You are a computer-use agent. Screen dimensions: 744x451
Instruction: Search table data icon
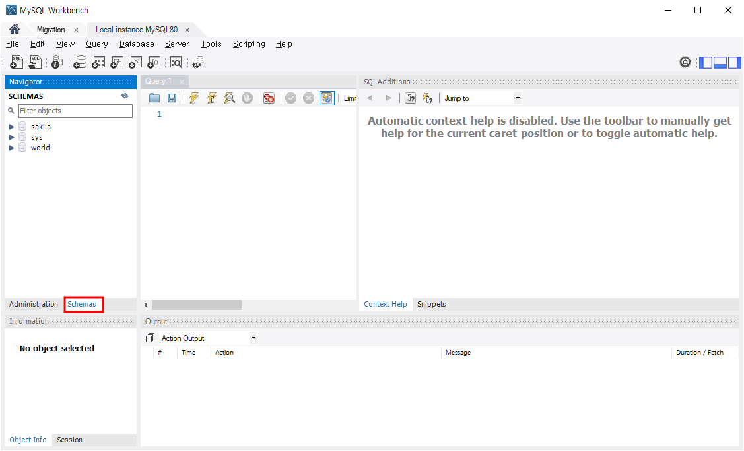(x=176, y=62)
